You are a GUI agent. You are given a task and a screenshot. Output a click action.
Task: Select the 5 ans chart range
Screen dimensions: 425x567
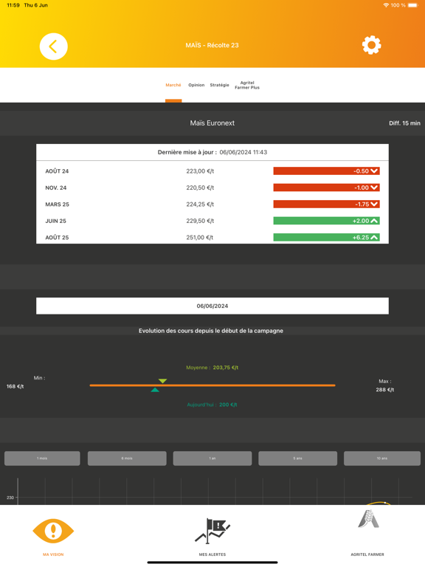tap(298, 458)
